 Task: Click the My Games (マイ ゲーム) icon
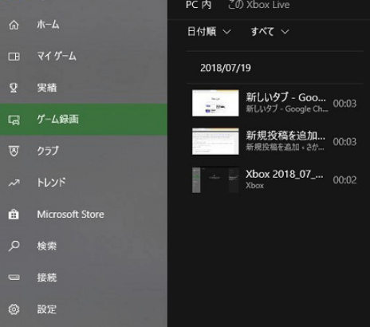pos(14,57)
